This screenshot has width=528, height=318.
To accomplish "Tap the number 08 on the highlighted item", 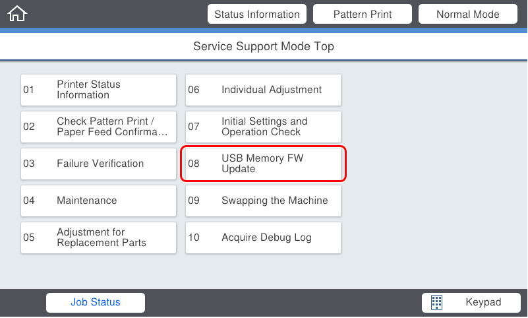I will click(194, 164).
